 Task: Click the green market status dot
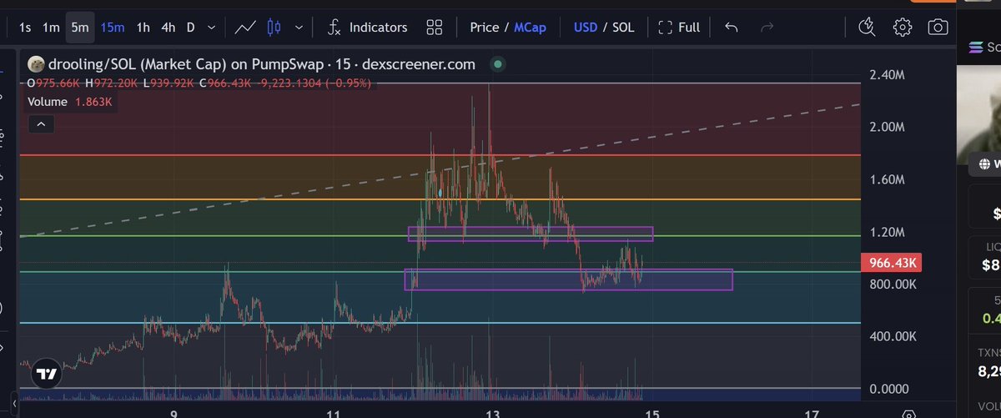[x=498, y=63]
